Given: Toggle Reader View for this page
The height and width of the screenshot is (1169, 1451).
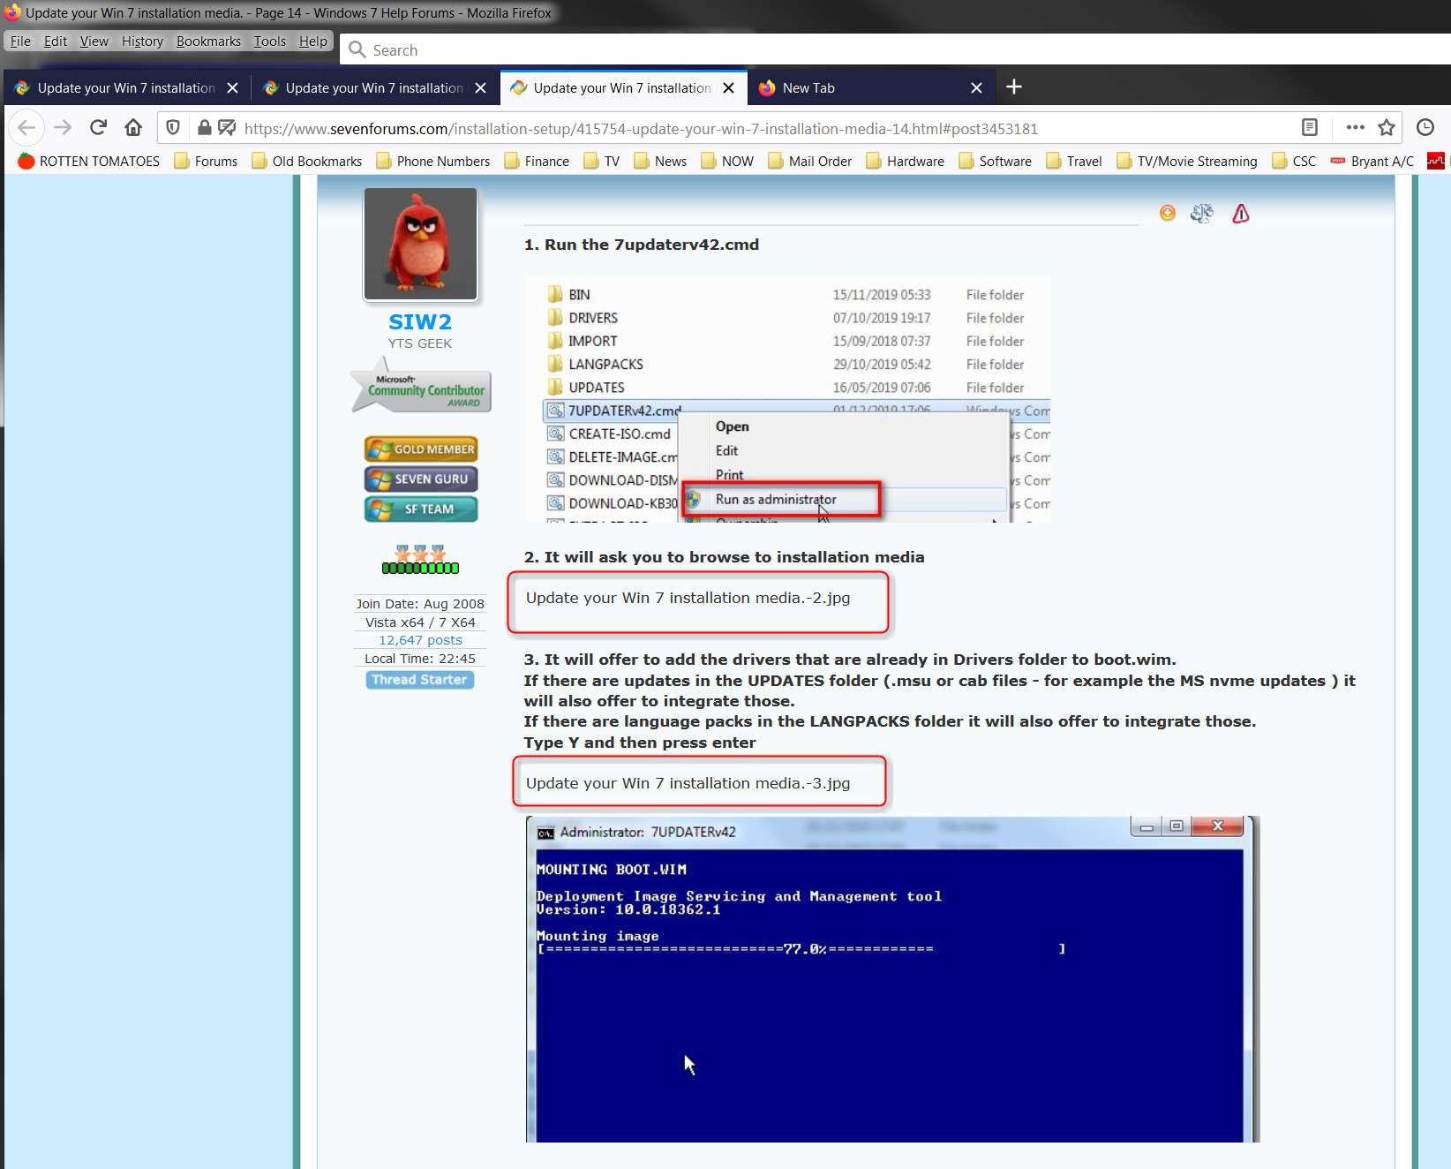Looking at the screenshot, I should click(1310, 128).
